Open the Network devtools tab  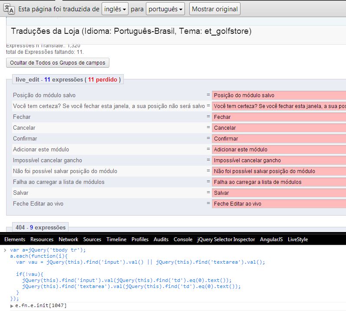(x=69, y=239)
